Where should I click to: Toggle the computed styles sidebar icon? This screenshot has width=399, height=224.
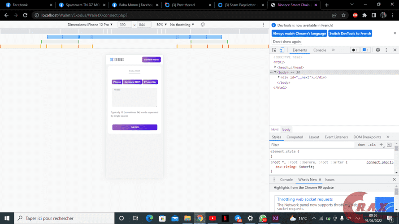(389, 145)
